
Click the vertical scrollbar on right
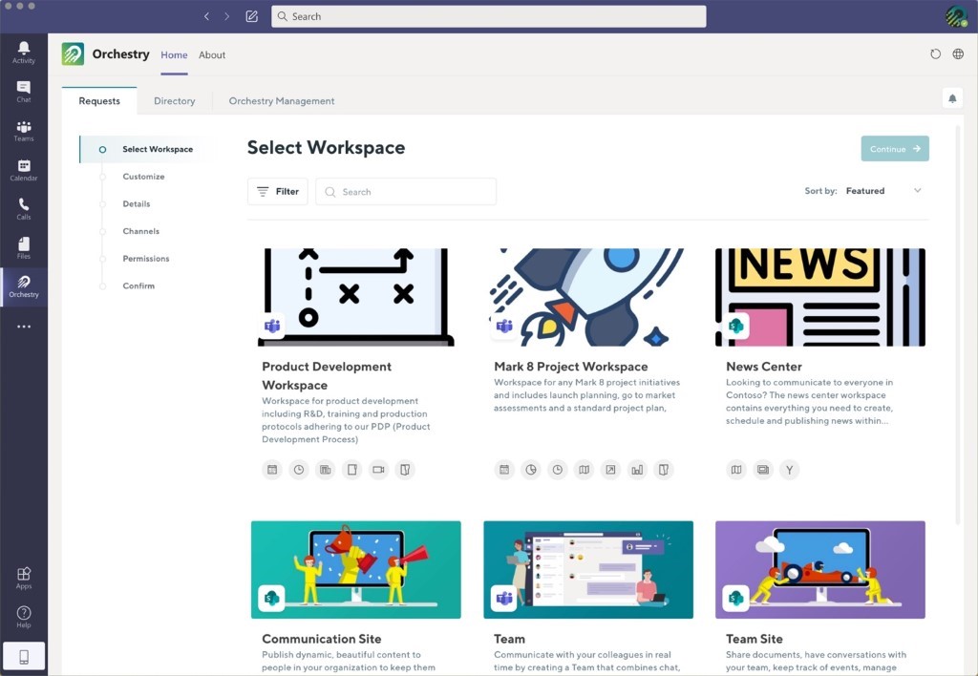[958, 325]
